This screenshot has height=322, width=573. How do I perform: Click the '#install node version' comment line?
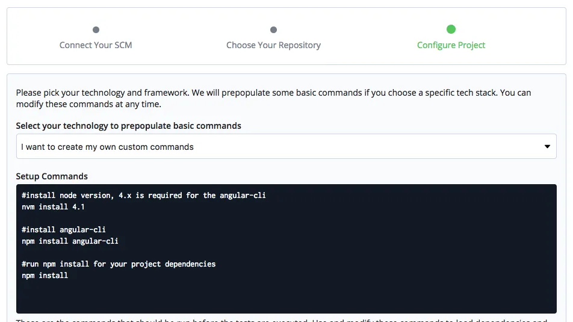point(143,196)
